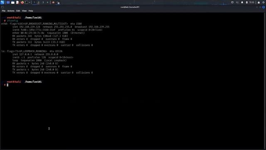
Task: Open the Edit menu
Action: click(x=18, y=11)
